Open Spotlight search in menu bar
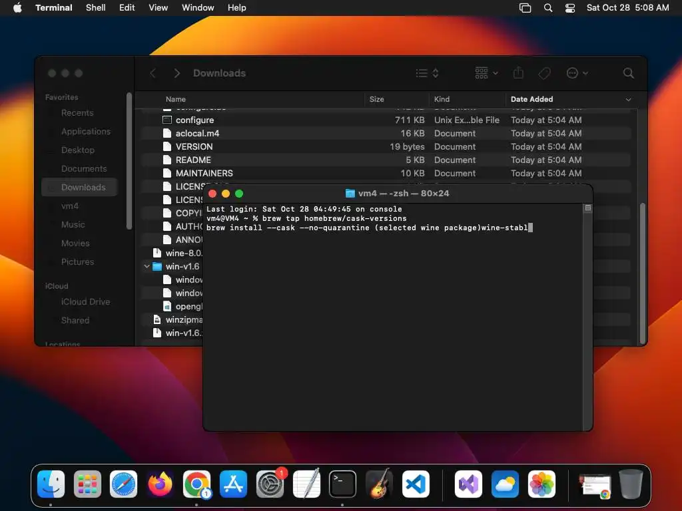The width and height of the screenshot is (682, 511). click(548, 8)
